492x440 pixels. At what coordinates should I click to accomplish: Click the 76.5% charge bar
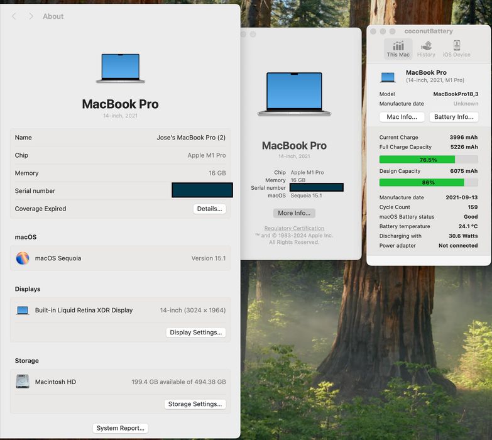pyautogui.click(x=429, y=160)
